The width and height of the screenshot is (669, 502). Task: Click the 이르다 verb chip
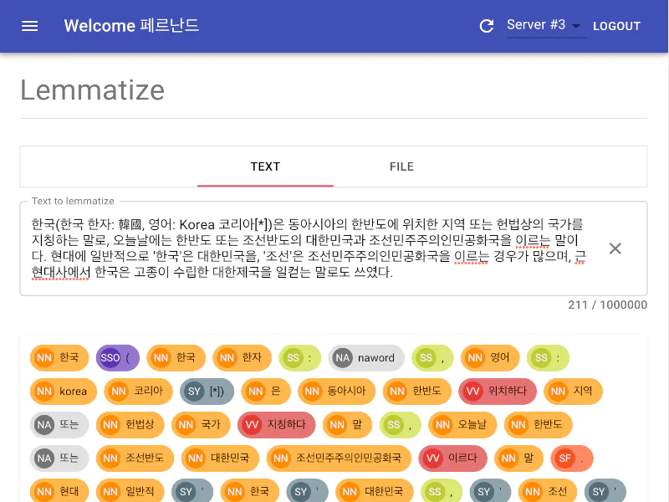tap(452, 458)
